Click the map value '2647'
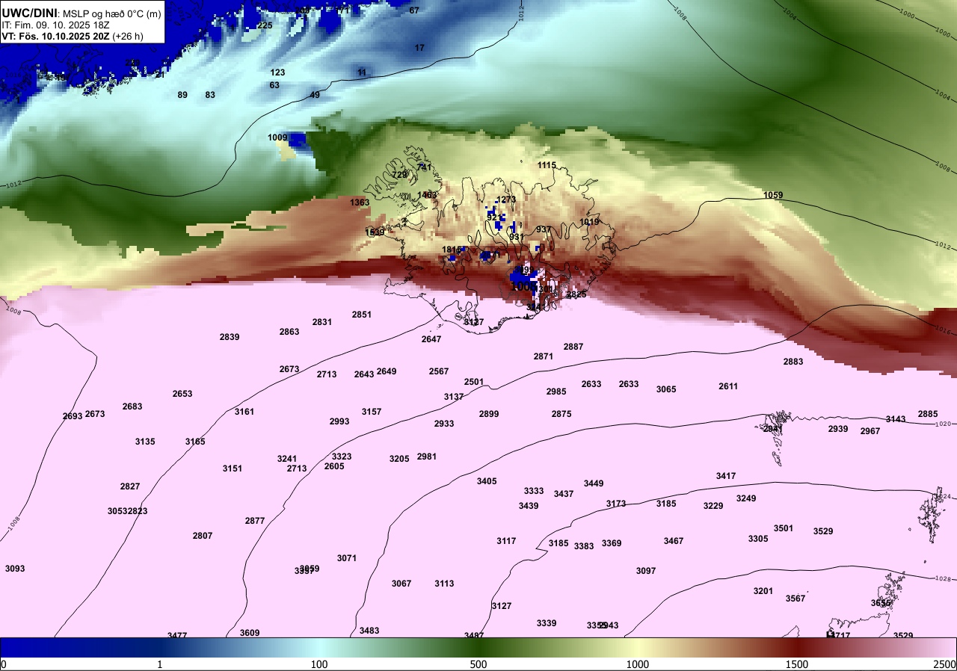 click(431, 339)
